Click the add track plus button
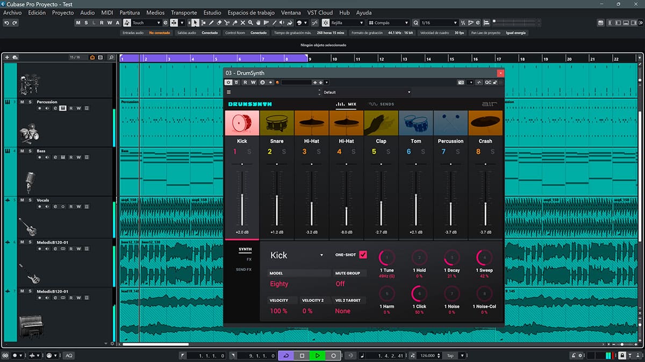 (x=7, y=57)
